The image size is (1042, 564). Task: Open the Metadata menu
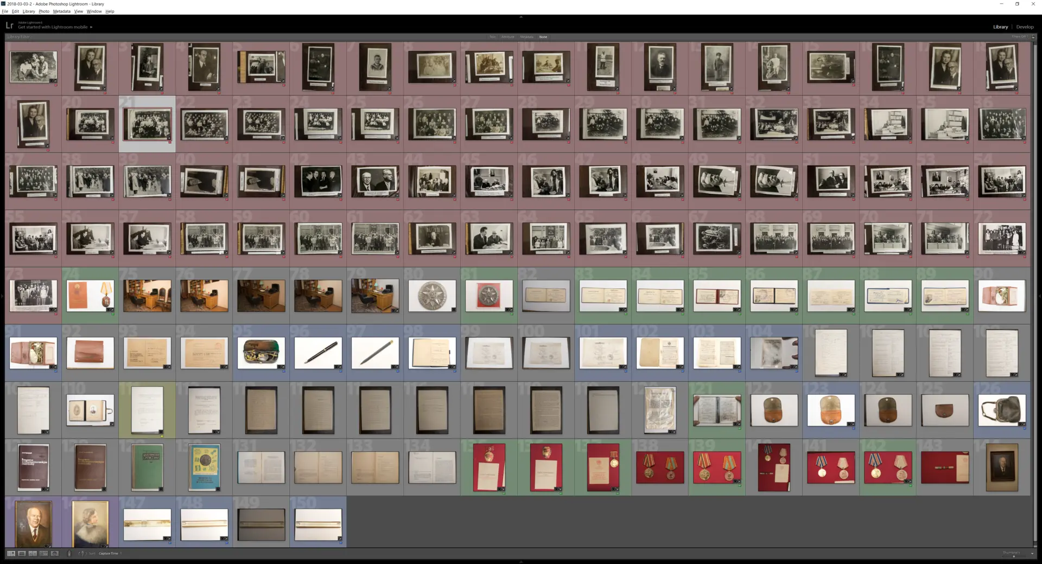tap(61, 11)
